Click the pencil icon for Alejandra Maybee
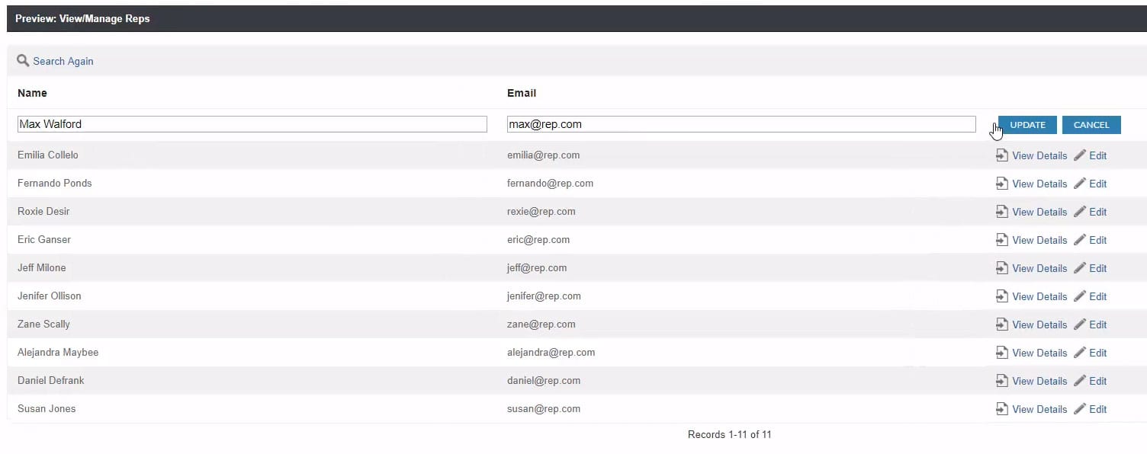1147x454 pixels. [1080, 353]
